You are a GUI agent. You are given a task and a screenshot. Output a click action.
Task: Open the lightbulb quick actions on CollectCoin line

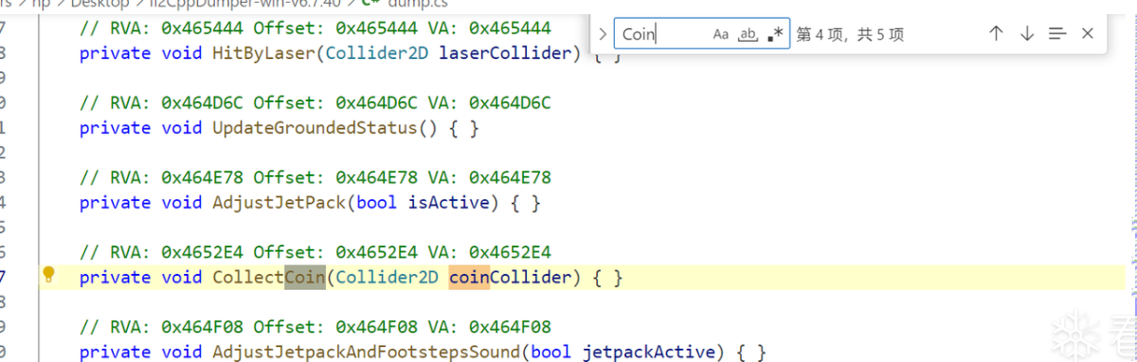[x=49, y=276]
